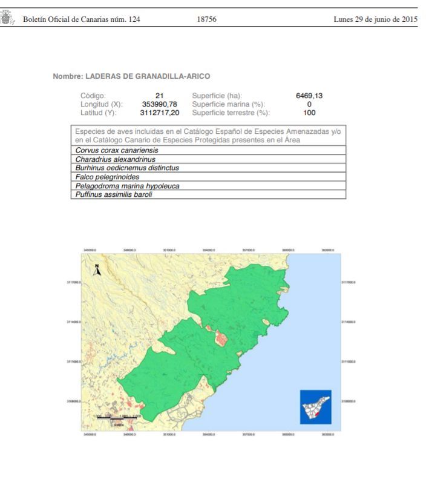
Task: Click the Longitud (X) value 353990,78
Action: pos(160,104)
